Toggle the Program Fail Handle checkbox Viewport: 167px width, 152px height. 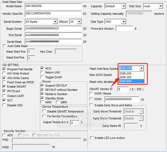(4, 69)
